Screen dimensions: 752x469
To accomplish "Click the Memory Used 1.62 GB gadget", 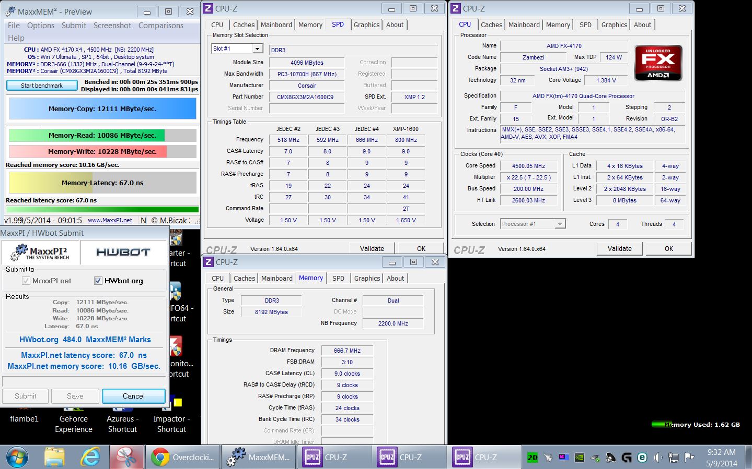I will tap(696, 425).
